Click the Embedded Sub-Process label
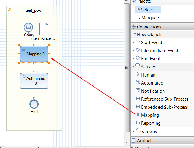This screenshot has width=194, height=148. [x=164, y=107]
